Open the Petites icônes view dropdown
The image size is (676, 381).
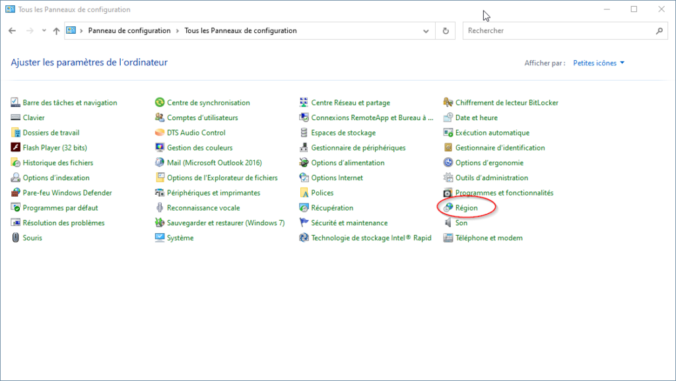599,63
